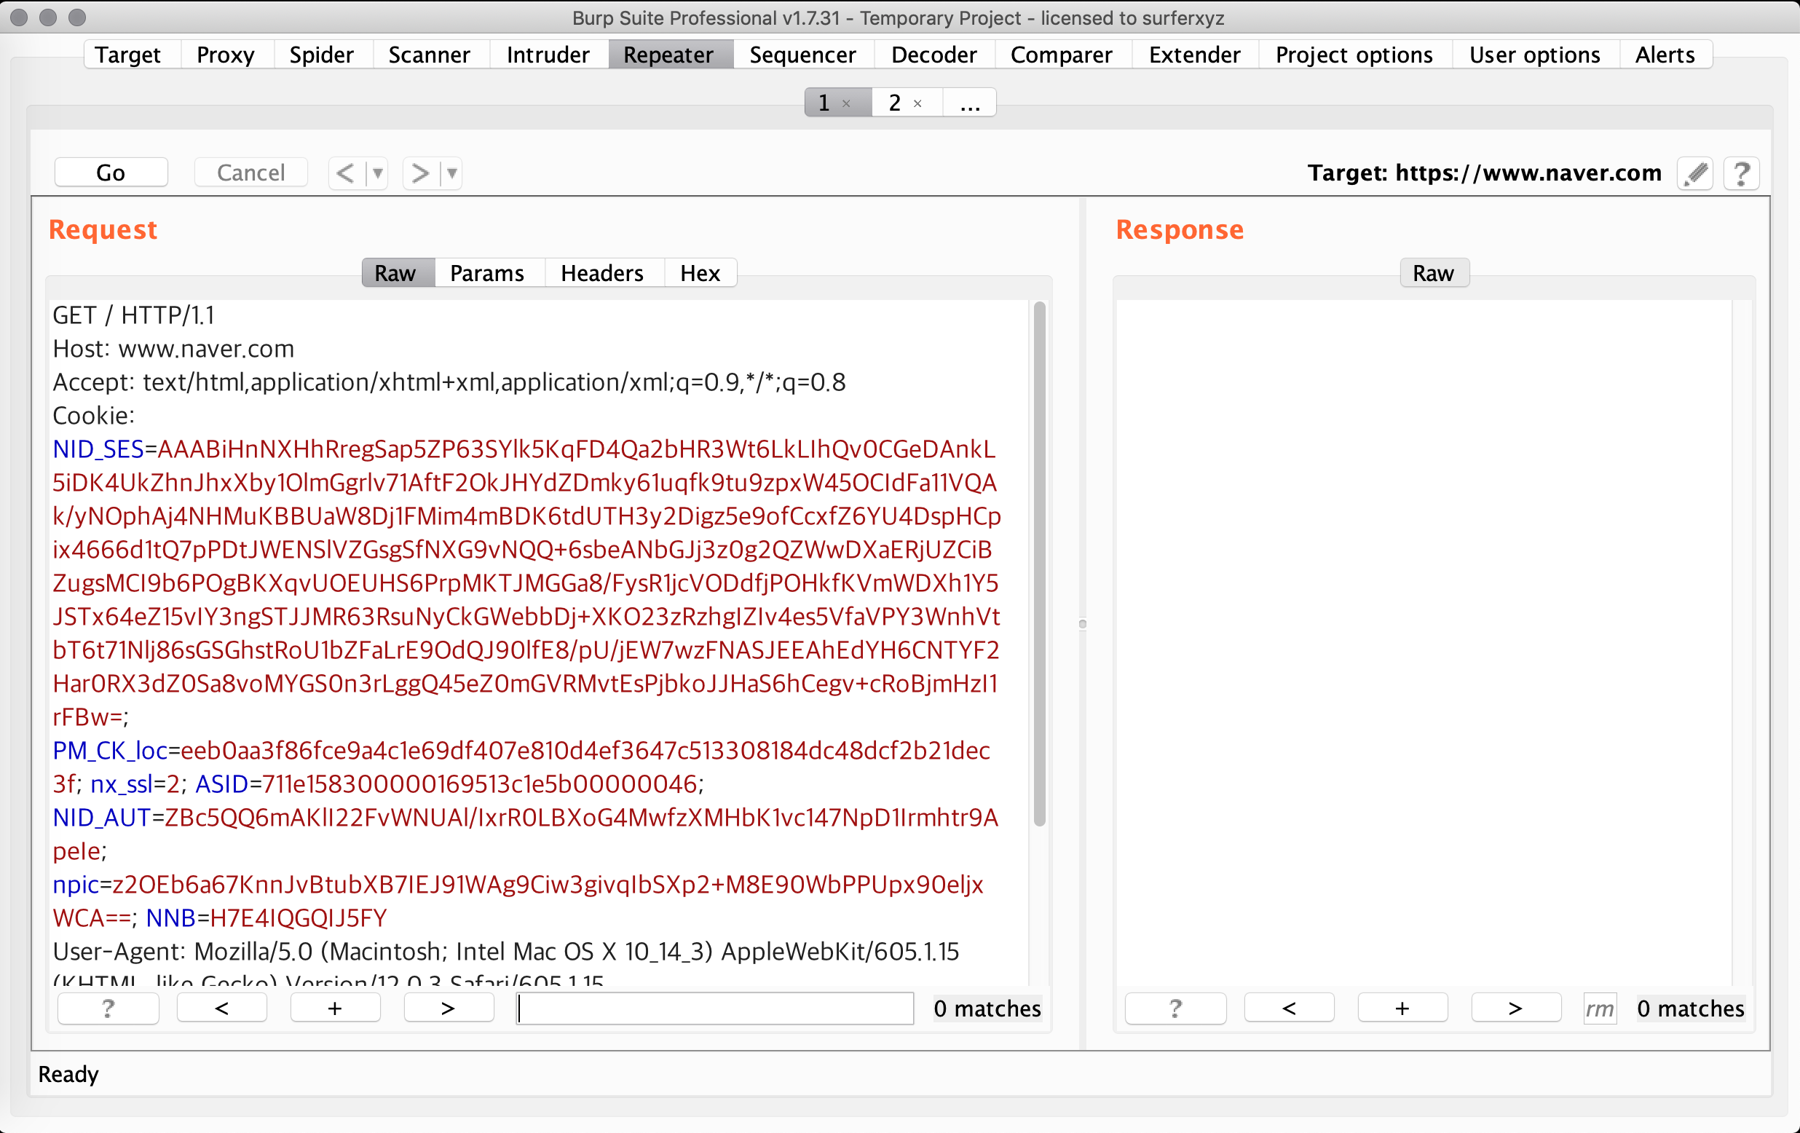Close Repeater tab 1 with x
This screenshot has height=1133, width=1800.
click(x=846, y=104)
